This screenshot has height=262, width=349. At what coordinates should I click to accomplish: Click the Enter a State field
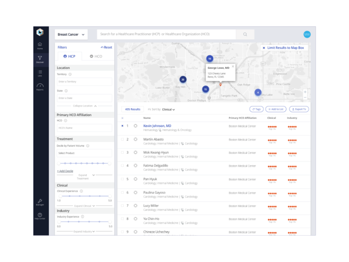[85, 98]
